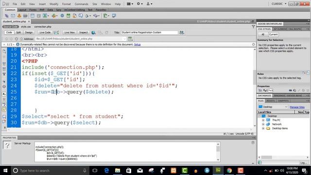The width and height of the screenshot is (311, 175).
Task: Click the Live View options icon beside Live Code
Action: tap(56, 33)
